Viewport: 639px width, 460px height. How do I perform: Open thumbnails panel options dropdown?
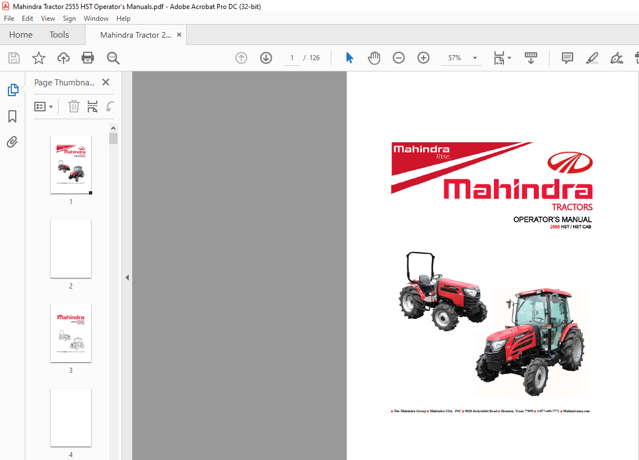pos(44,107)
